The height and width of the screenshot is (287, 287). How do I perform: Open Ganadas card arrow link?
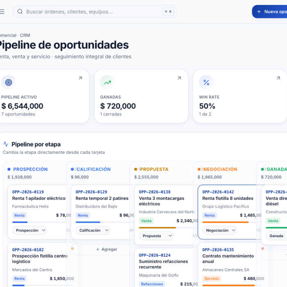pos(179,78)
